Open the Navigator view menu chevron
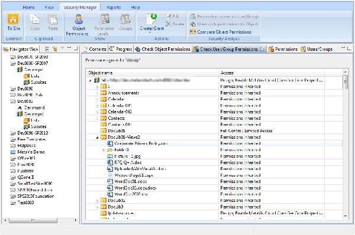This screenshot has width=355, height=235. (x=63, y=48)
